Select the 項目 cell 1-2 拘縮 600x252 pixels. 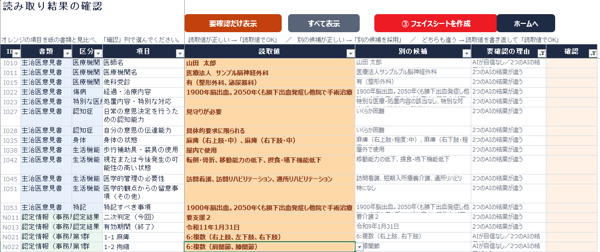(143, 247)
